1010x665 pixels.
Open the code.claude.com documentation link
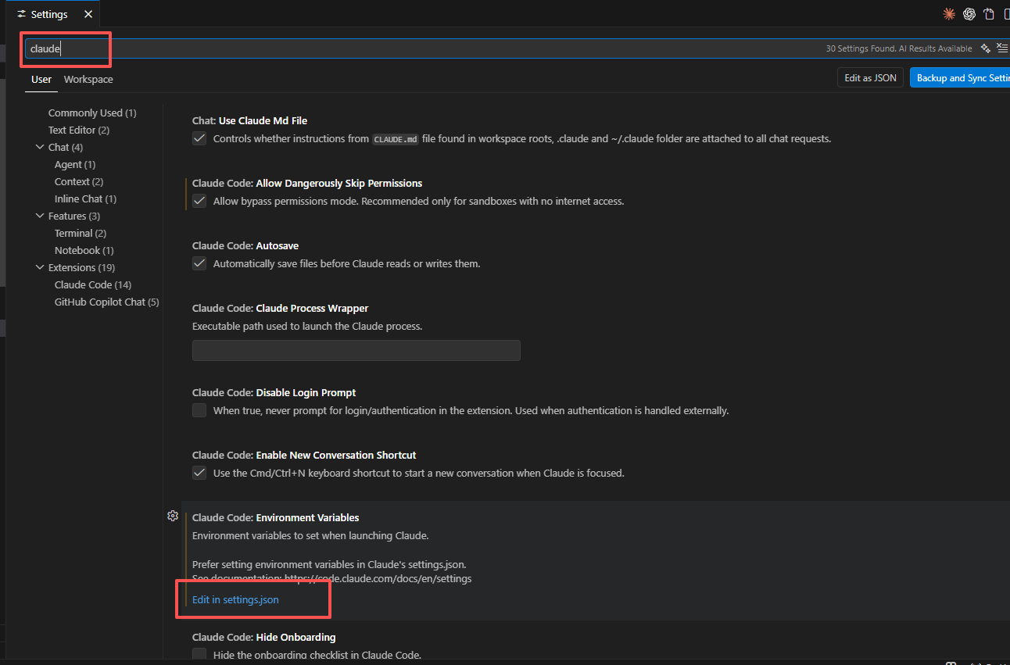click(378, 579)
